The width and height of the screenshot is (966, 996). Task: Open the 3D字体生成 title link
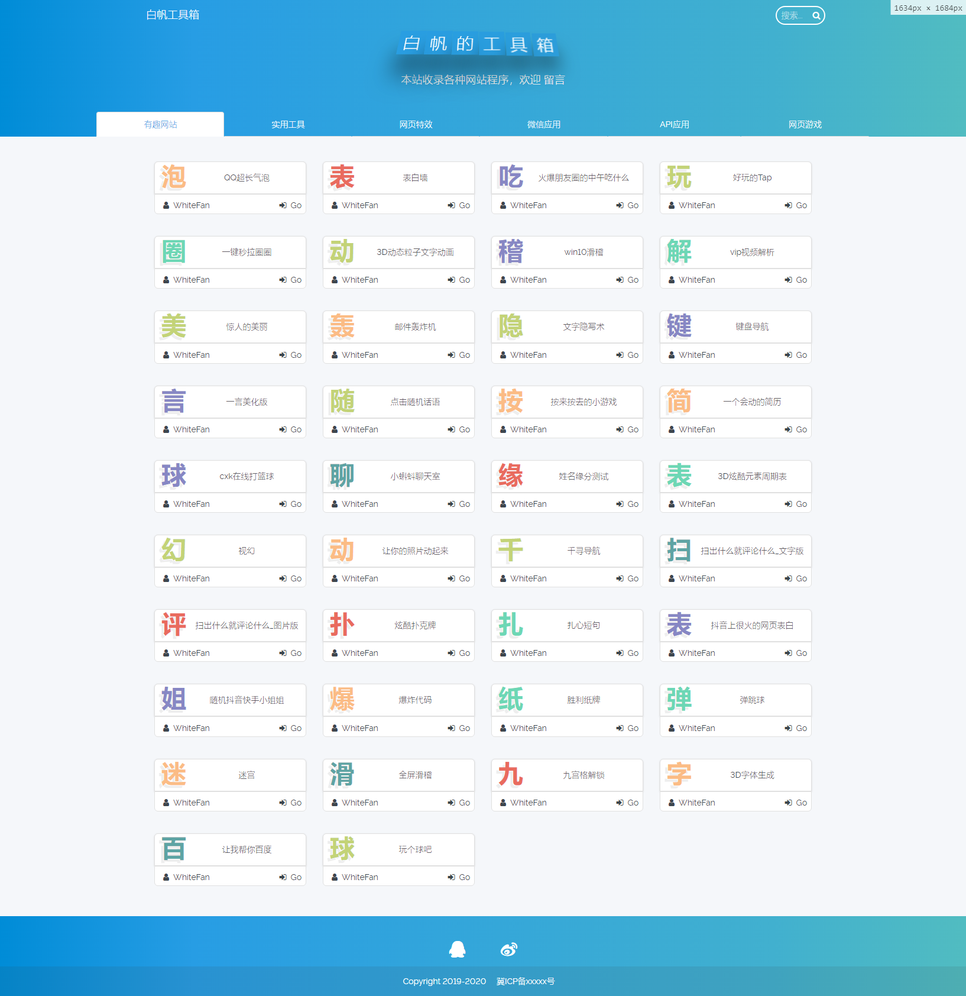pos(752,775)
